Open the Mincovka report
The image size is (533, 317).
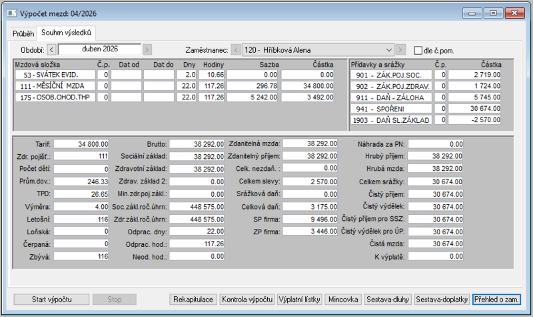pos(343,299)
